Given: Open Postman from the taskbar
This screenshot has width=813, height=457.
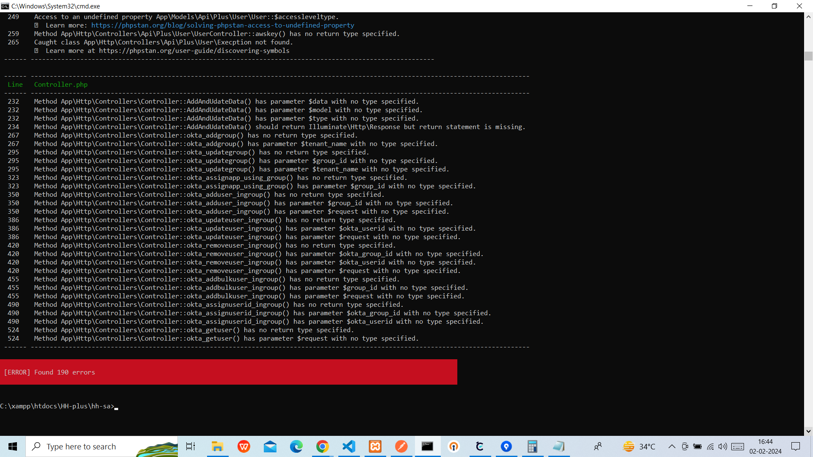Looking at the screenshot, I should tap(401, 446).
